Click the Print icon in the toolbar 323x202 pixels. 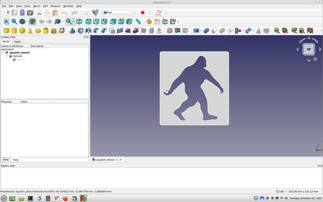point(30,13)
